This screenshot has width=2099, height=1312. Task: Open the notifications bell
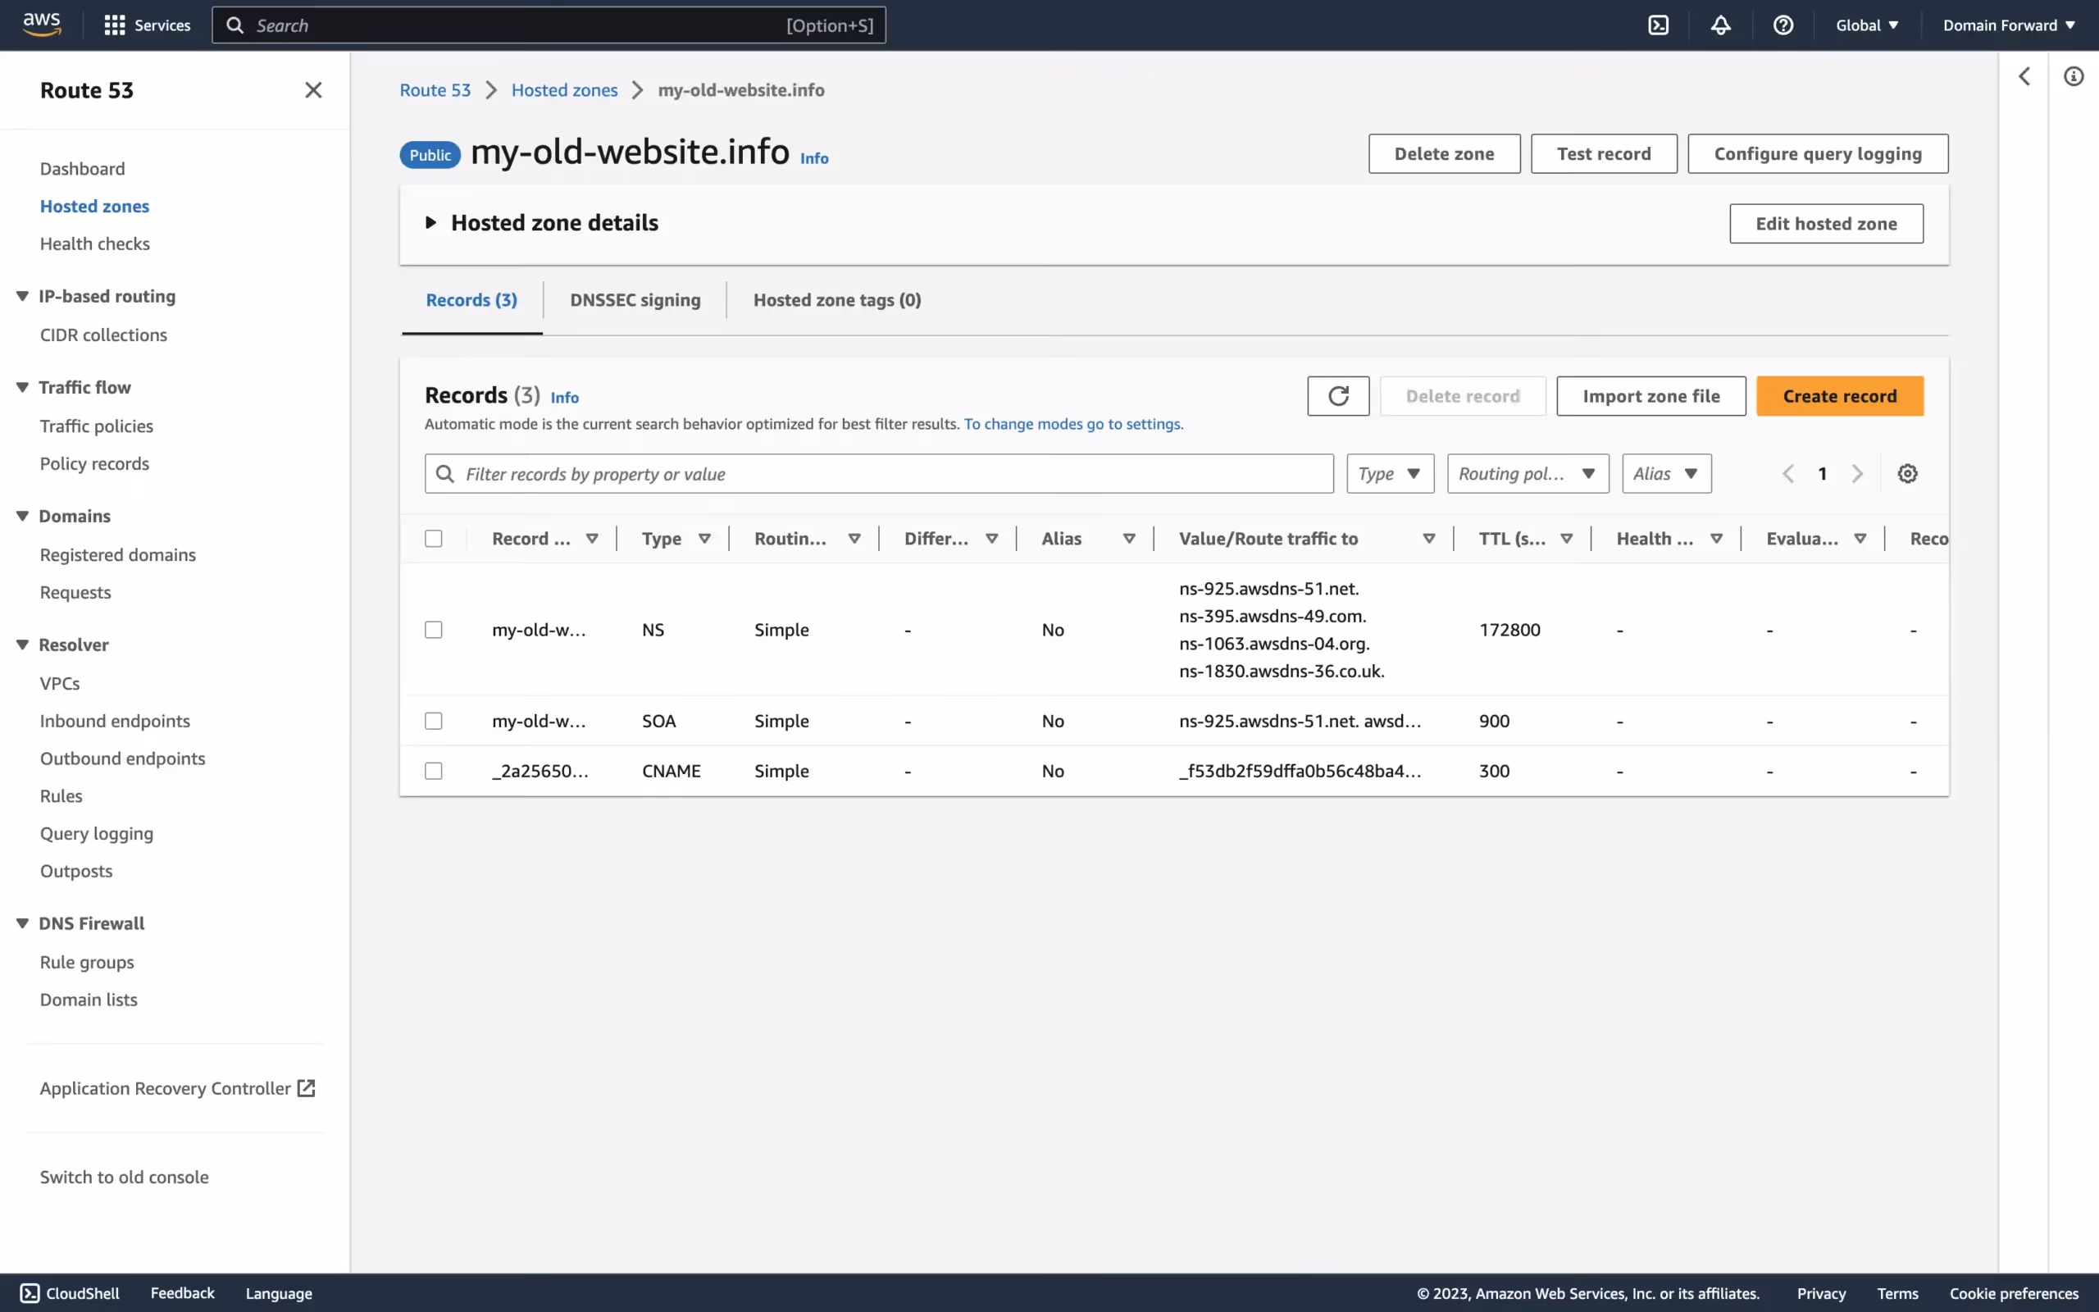click(1720, 25)
